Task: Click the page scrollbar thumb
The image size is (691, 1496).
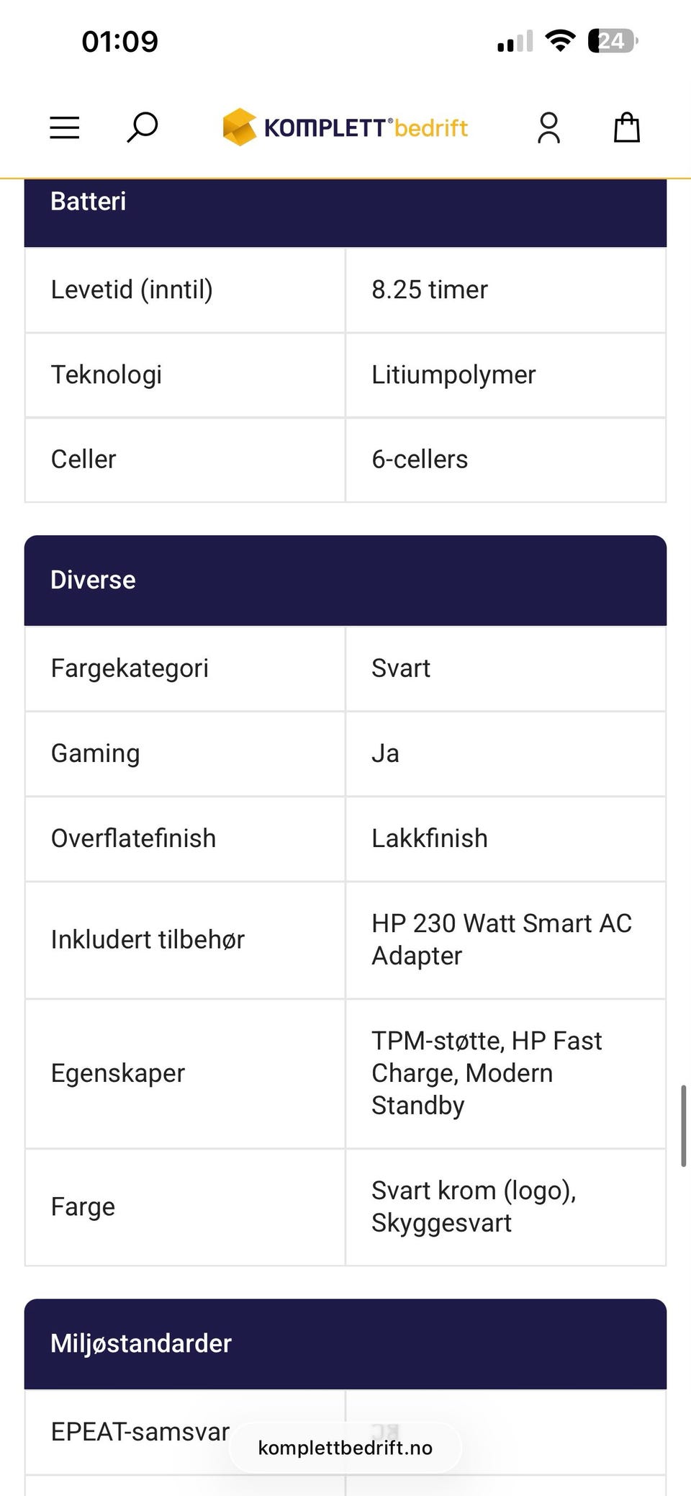Action: 683,1126
